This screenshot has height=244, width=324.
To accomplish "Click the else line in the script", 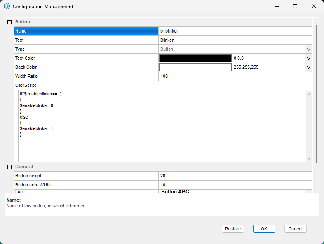I will coord(24,117).
